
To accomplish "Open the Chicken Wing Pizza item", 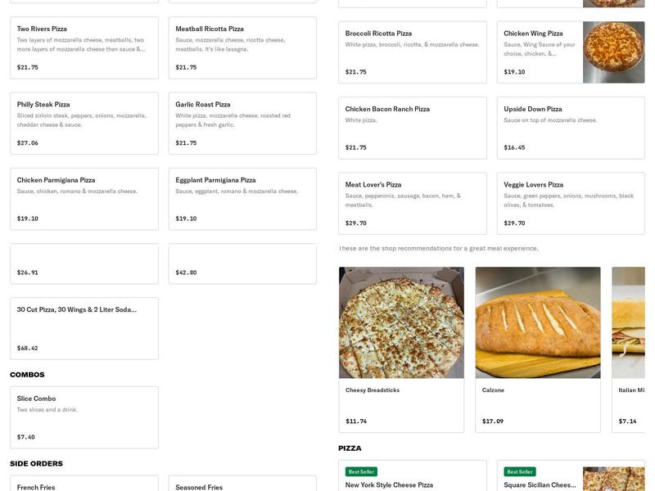I will (x=540, y=49).
